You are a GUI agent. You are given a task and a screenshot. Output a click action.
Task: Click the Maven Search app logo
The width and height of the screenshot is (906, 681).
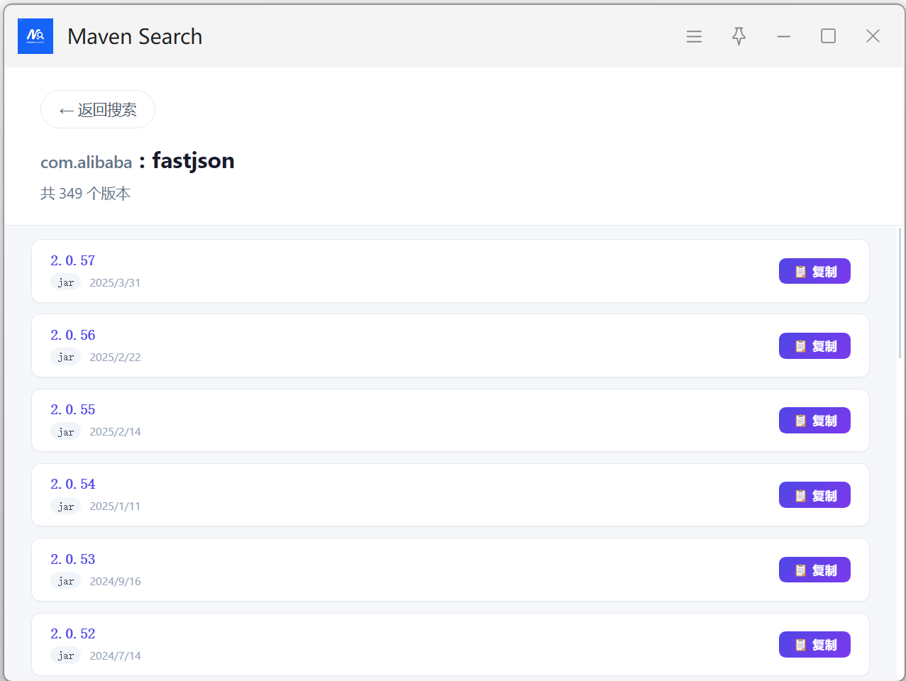(x=35, y=36)
